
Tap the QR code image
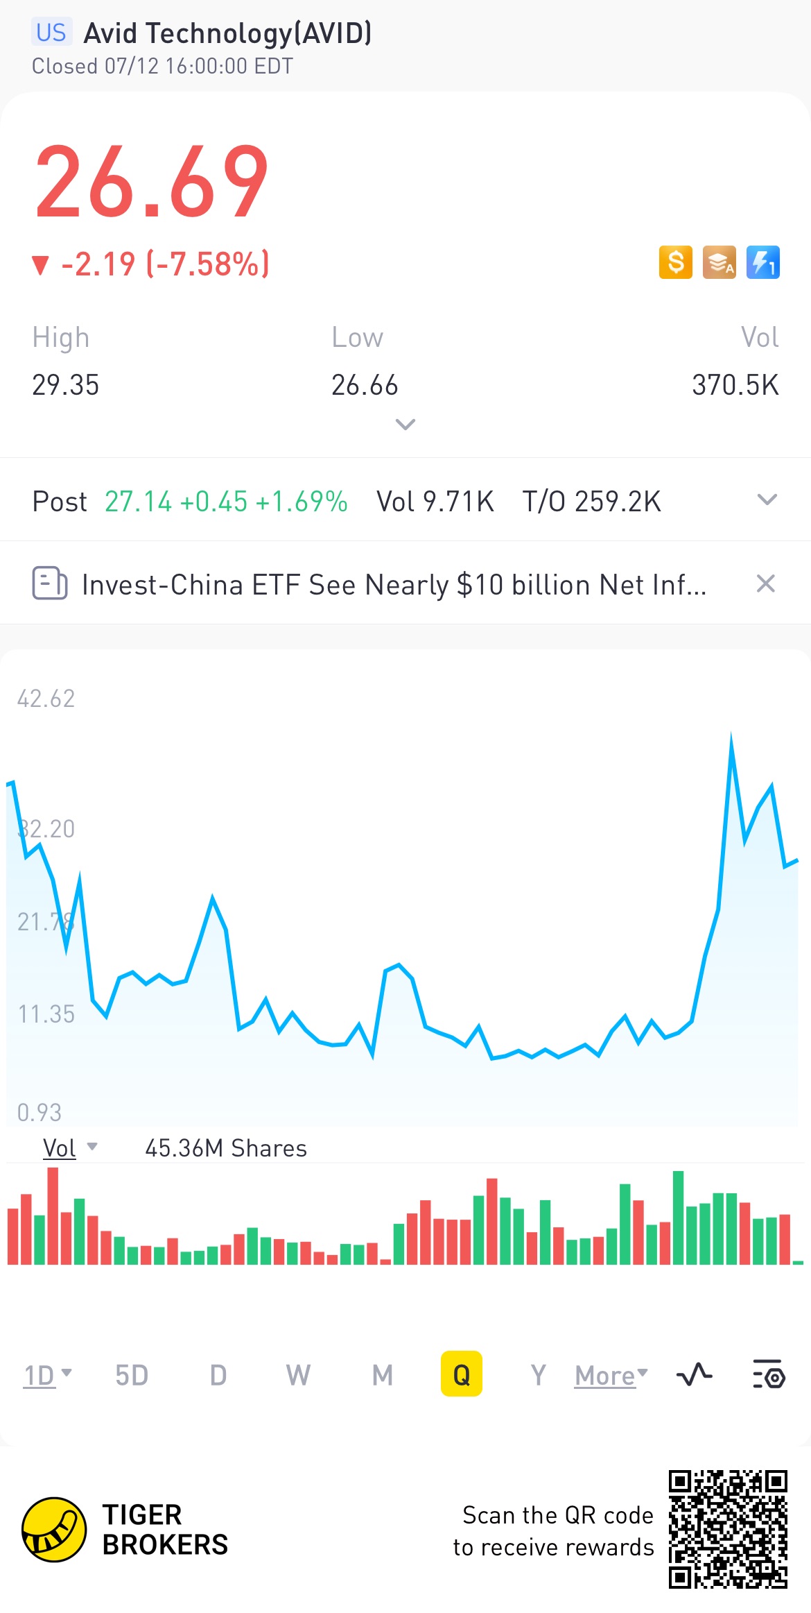click(x=728, y=1529)
